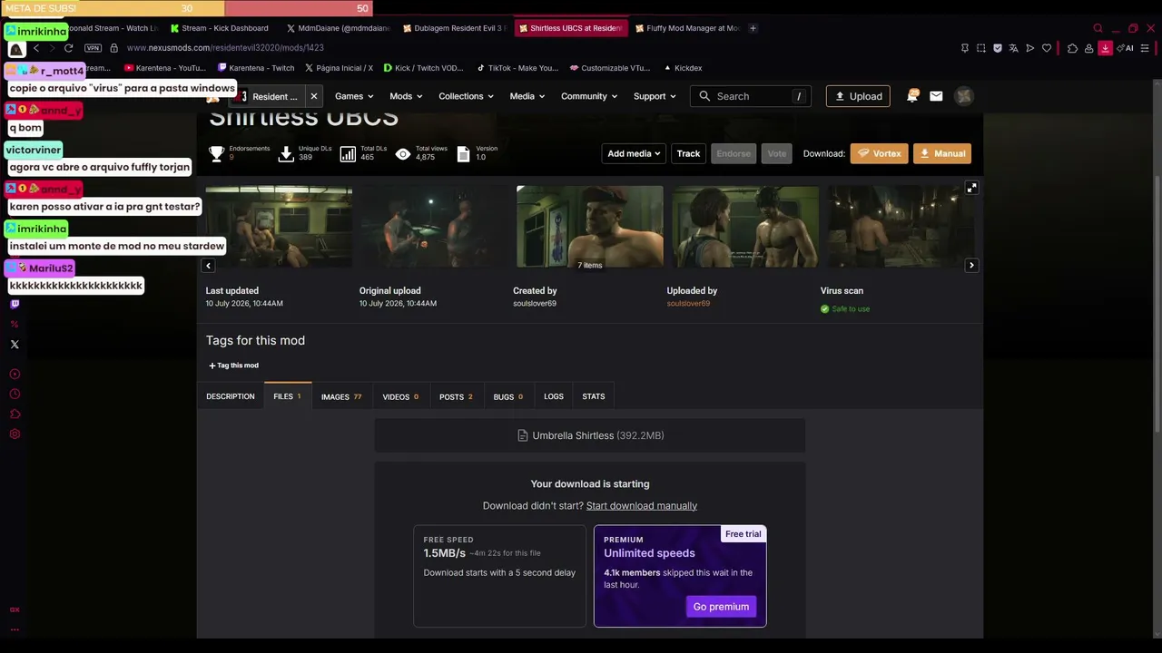
Task: Click the Upload button
Action: pos(858,96)
